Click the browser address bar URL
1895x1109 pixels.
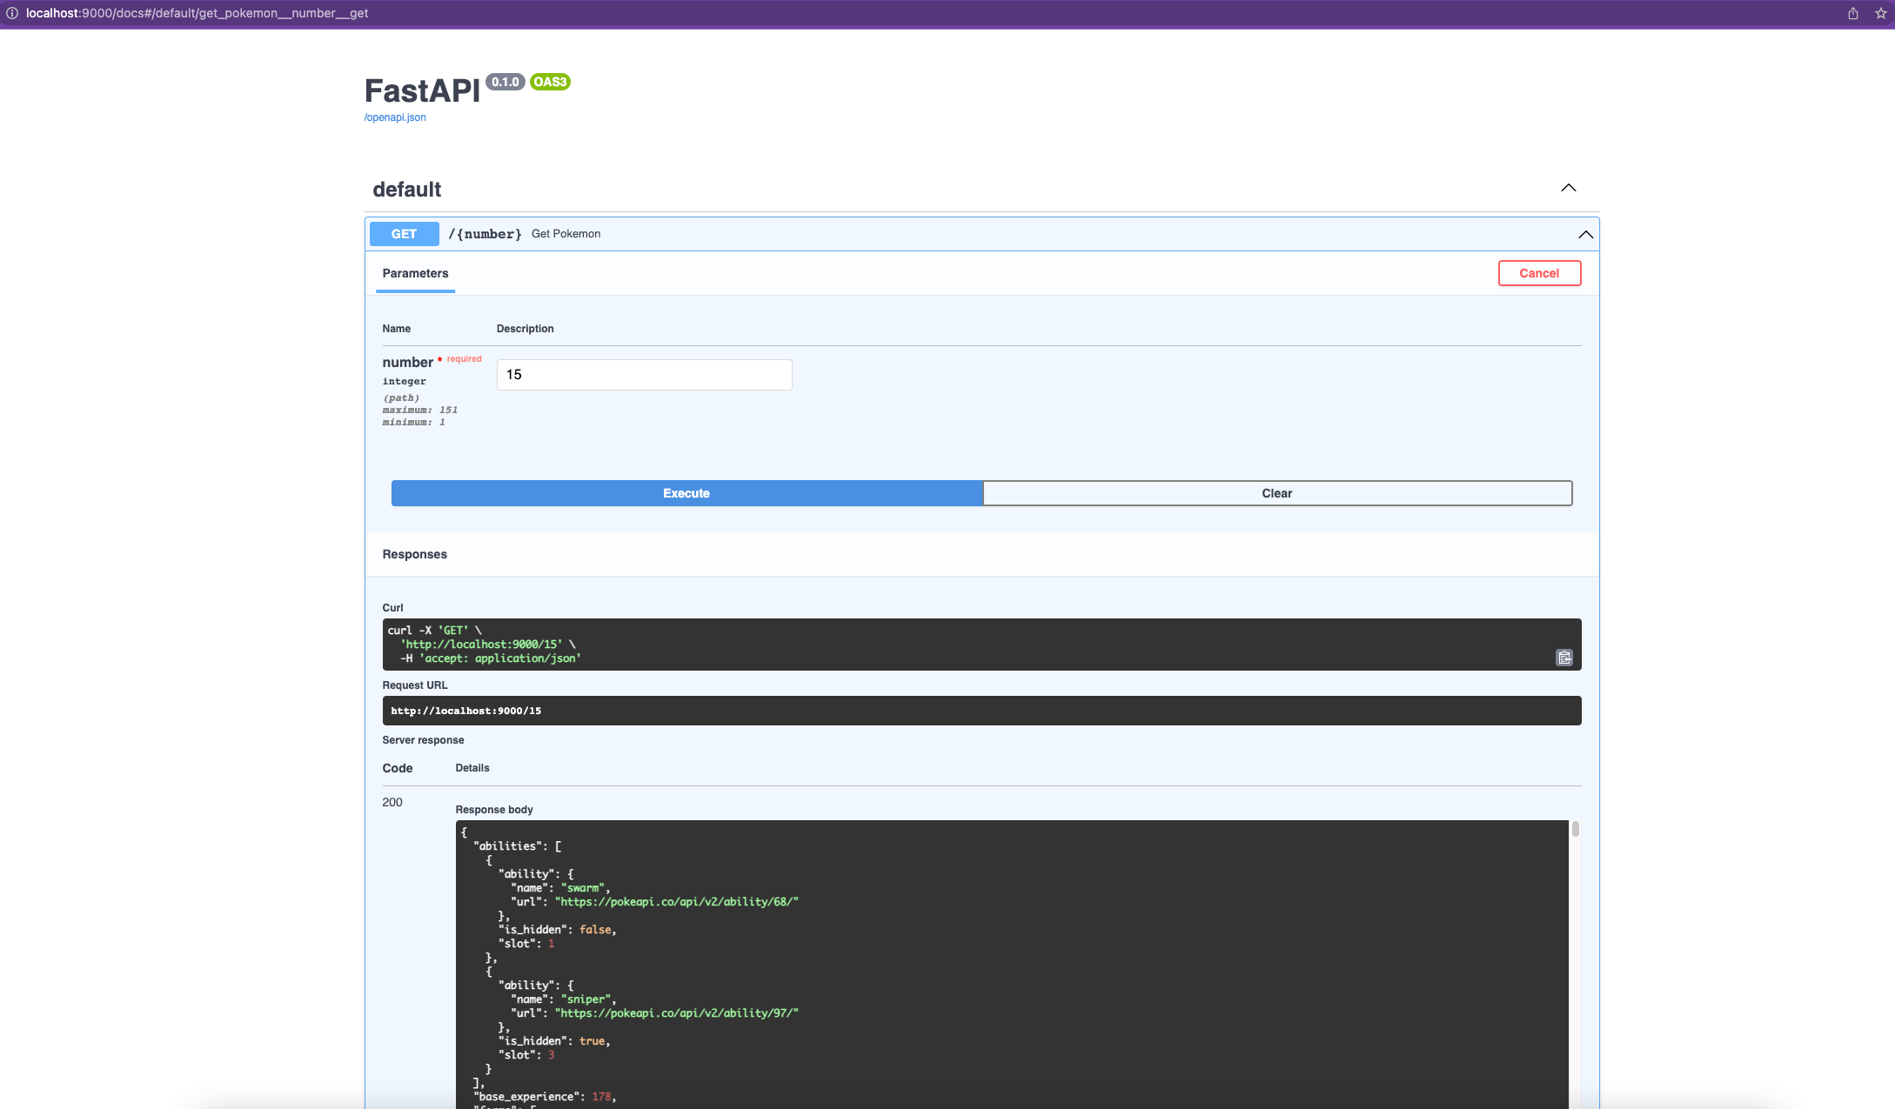coord(198,13)
